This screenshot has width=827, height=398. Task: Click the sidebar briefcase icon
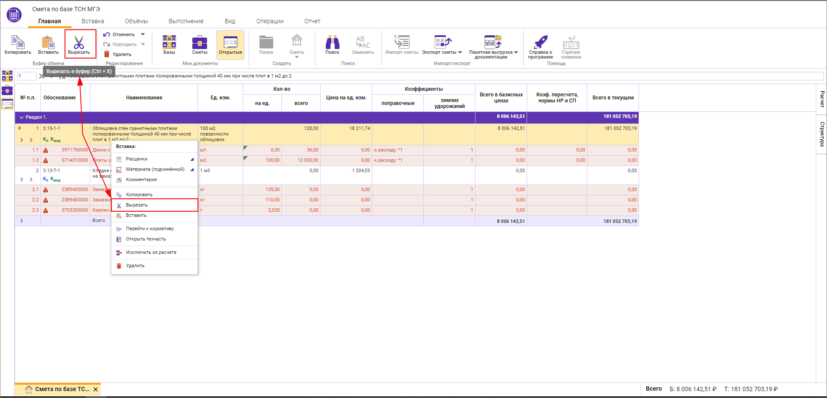pos(7,90)
